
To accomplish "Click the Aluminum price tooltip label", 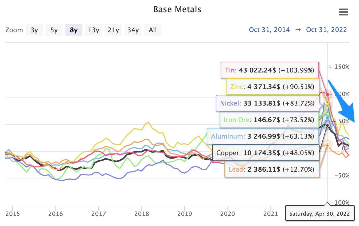I will pos(263,136).
